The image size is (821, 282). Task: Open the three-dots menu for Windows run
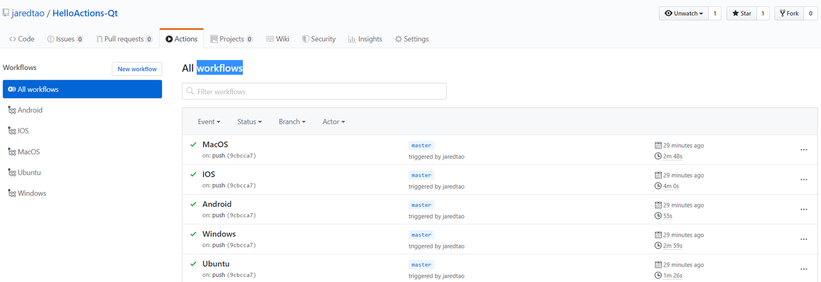[x=803, y=239]
